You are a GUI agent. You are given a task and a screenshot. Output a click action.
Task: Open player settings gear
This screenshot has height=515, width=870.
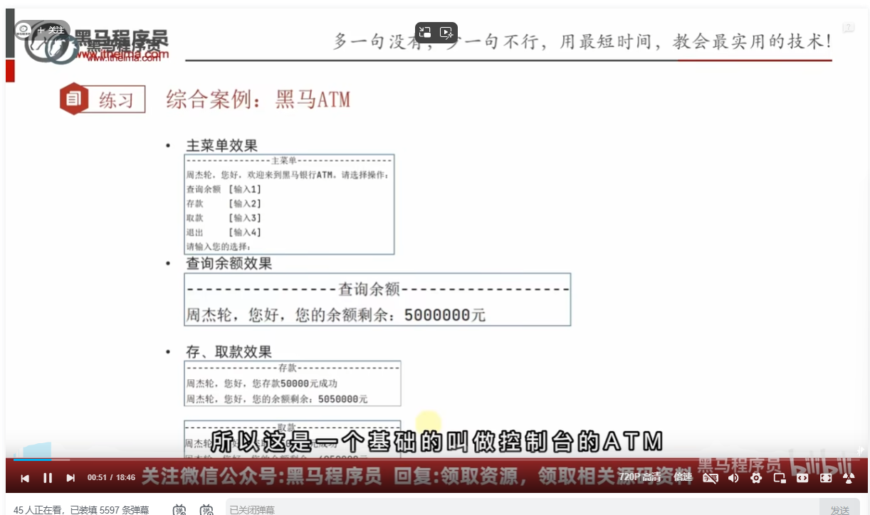[756, 478]
